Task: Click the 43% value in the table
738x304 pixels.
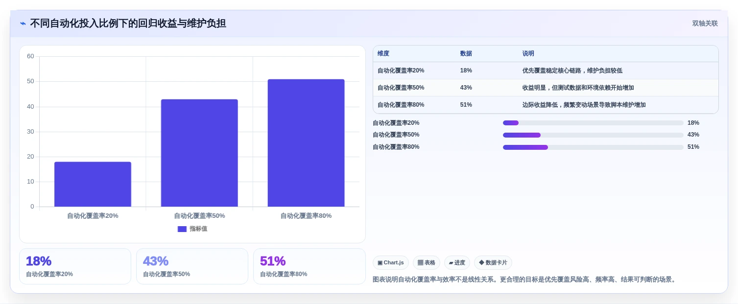Action: tap(466, 88)
